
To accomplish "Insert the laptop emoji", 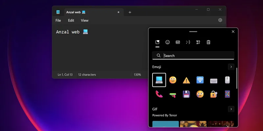I will (x=159, y=80).
